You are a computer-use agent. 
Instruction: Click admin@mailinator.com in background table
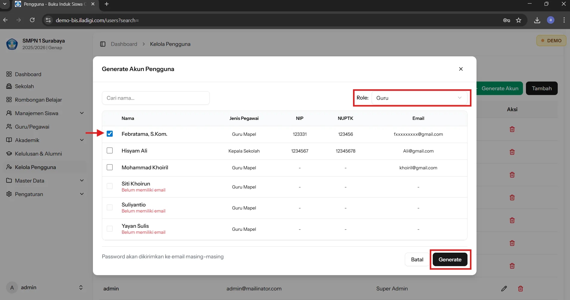click(254, 289)
